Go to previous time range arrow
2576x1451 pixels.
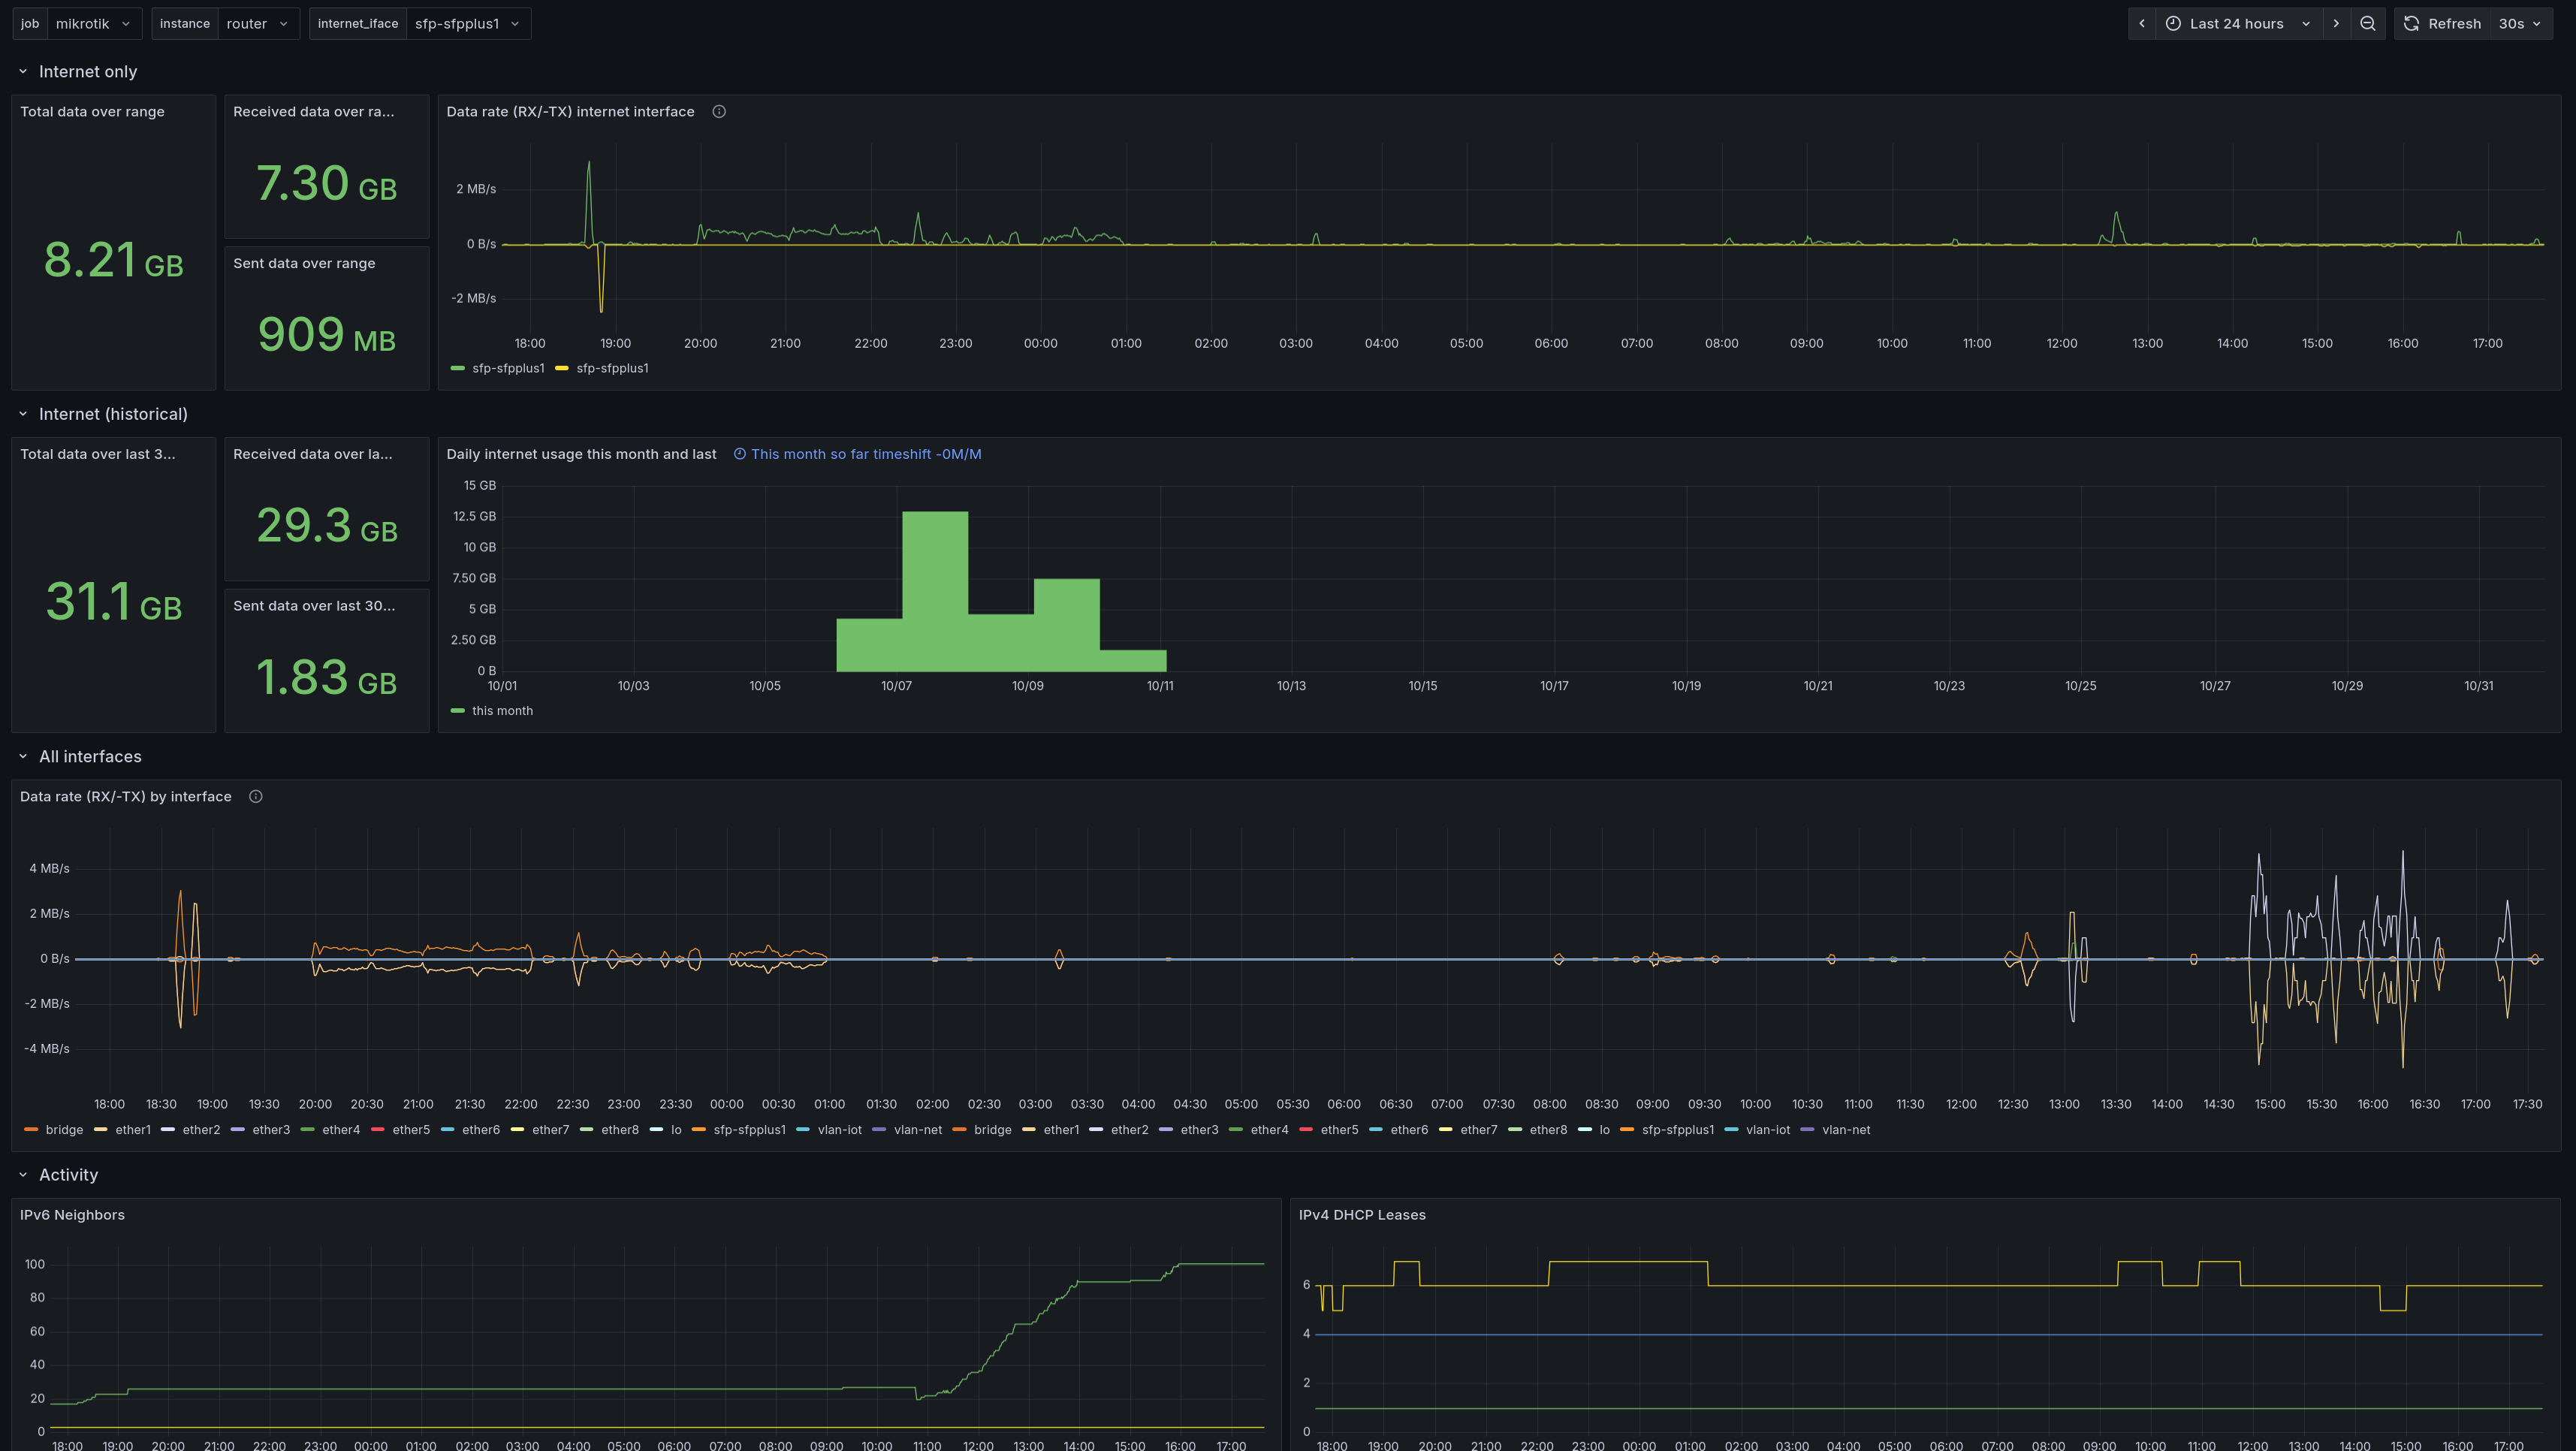(2141, 24)
